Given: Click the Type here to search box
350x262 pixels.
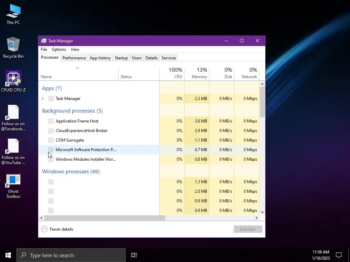Looking at the screenshot, I should pyautogui.click(x=71, y=255).
